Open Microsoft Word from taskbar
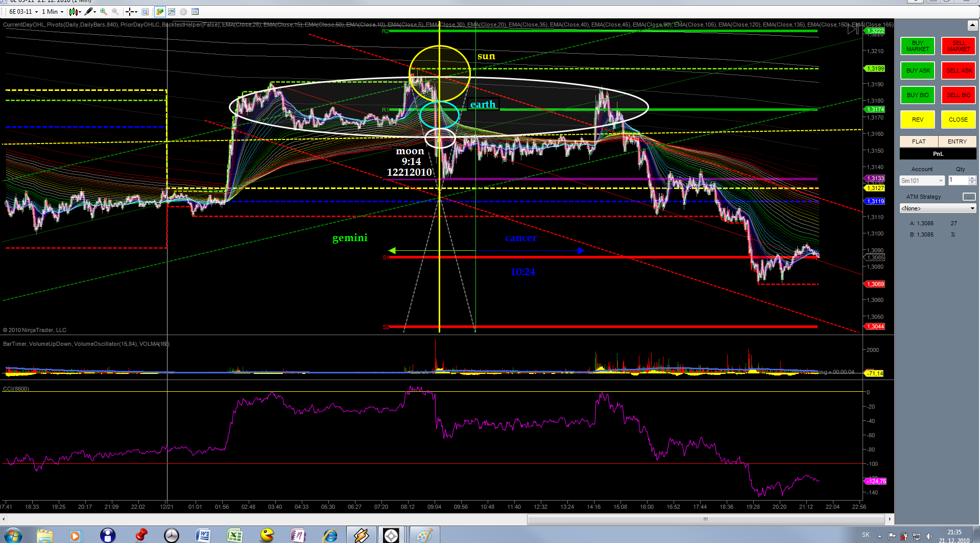Screen dimensions: 980x543 [x=203, y=535]
